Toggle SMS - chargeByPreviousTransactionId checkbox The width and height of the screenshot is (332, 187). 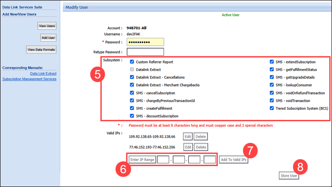click(x=132, y=101)
